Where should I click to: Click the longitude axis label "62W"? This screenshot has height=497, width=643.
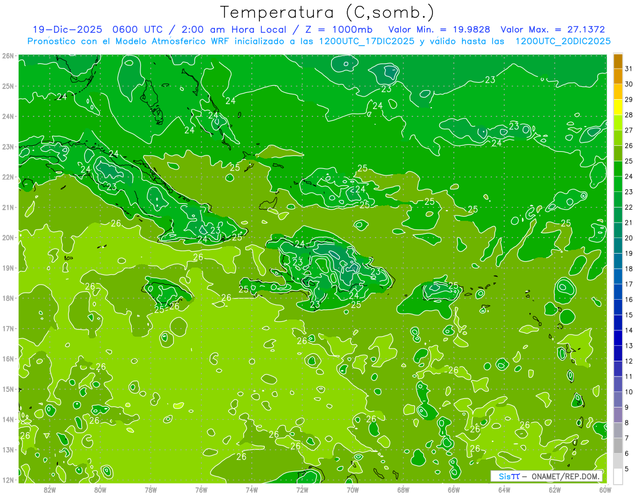tap(555, 489)
